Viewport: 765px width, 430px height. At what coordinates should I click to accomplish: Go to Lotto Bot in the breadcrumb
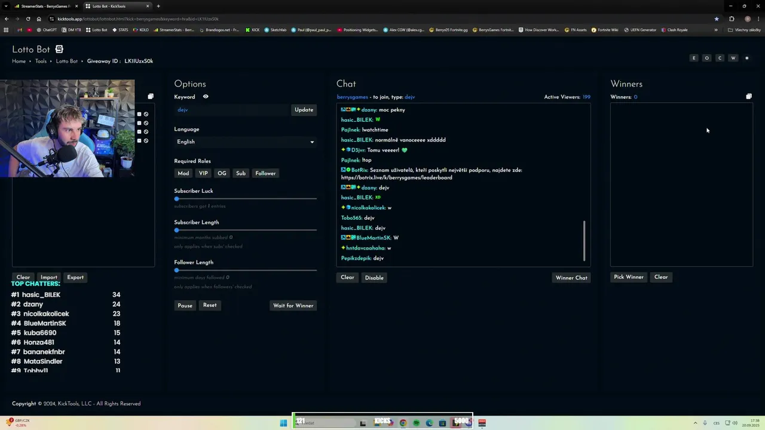point(67,61)
